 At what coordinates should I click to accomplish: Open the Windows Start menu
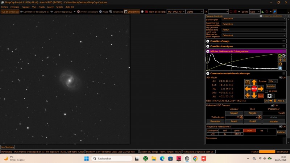[86, 159]
